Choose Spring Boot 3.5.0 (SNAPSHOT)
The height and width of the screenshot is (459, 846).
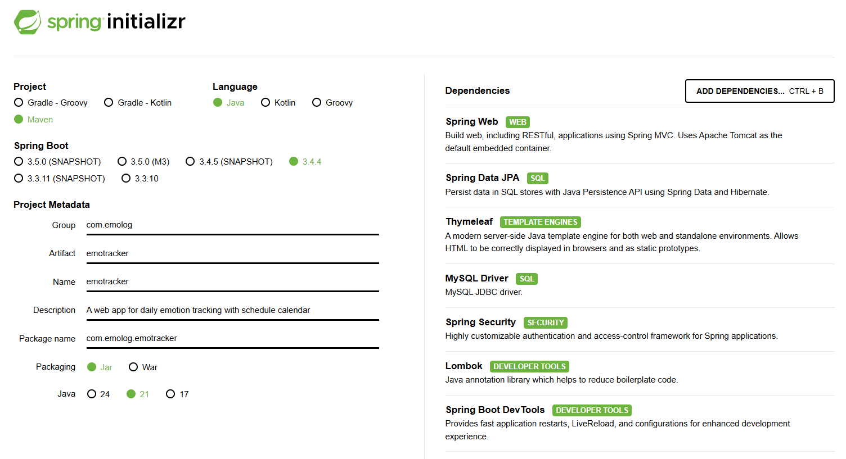pos(57,162)
